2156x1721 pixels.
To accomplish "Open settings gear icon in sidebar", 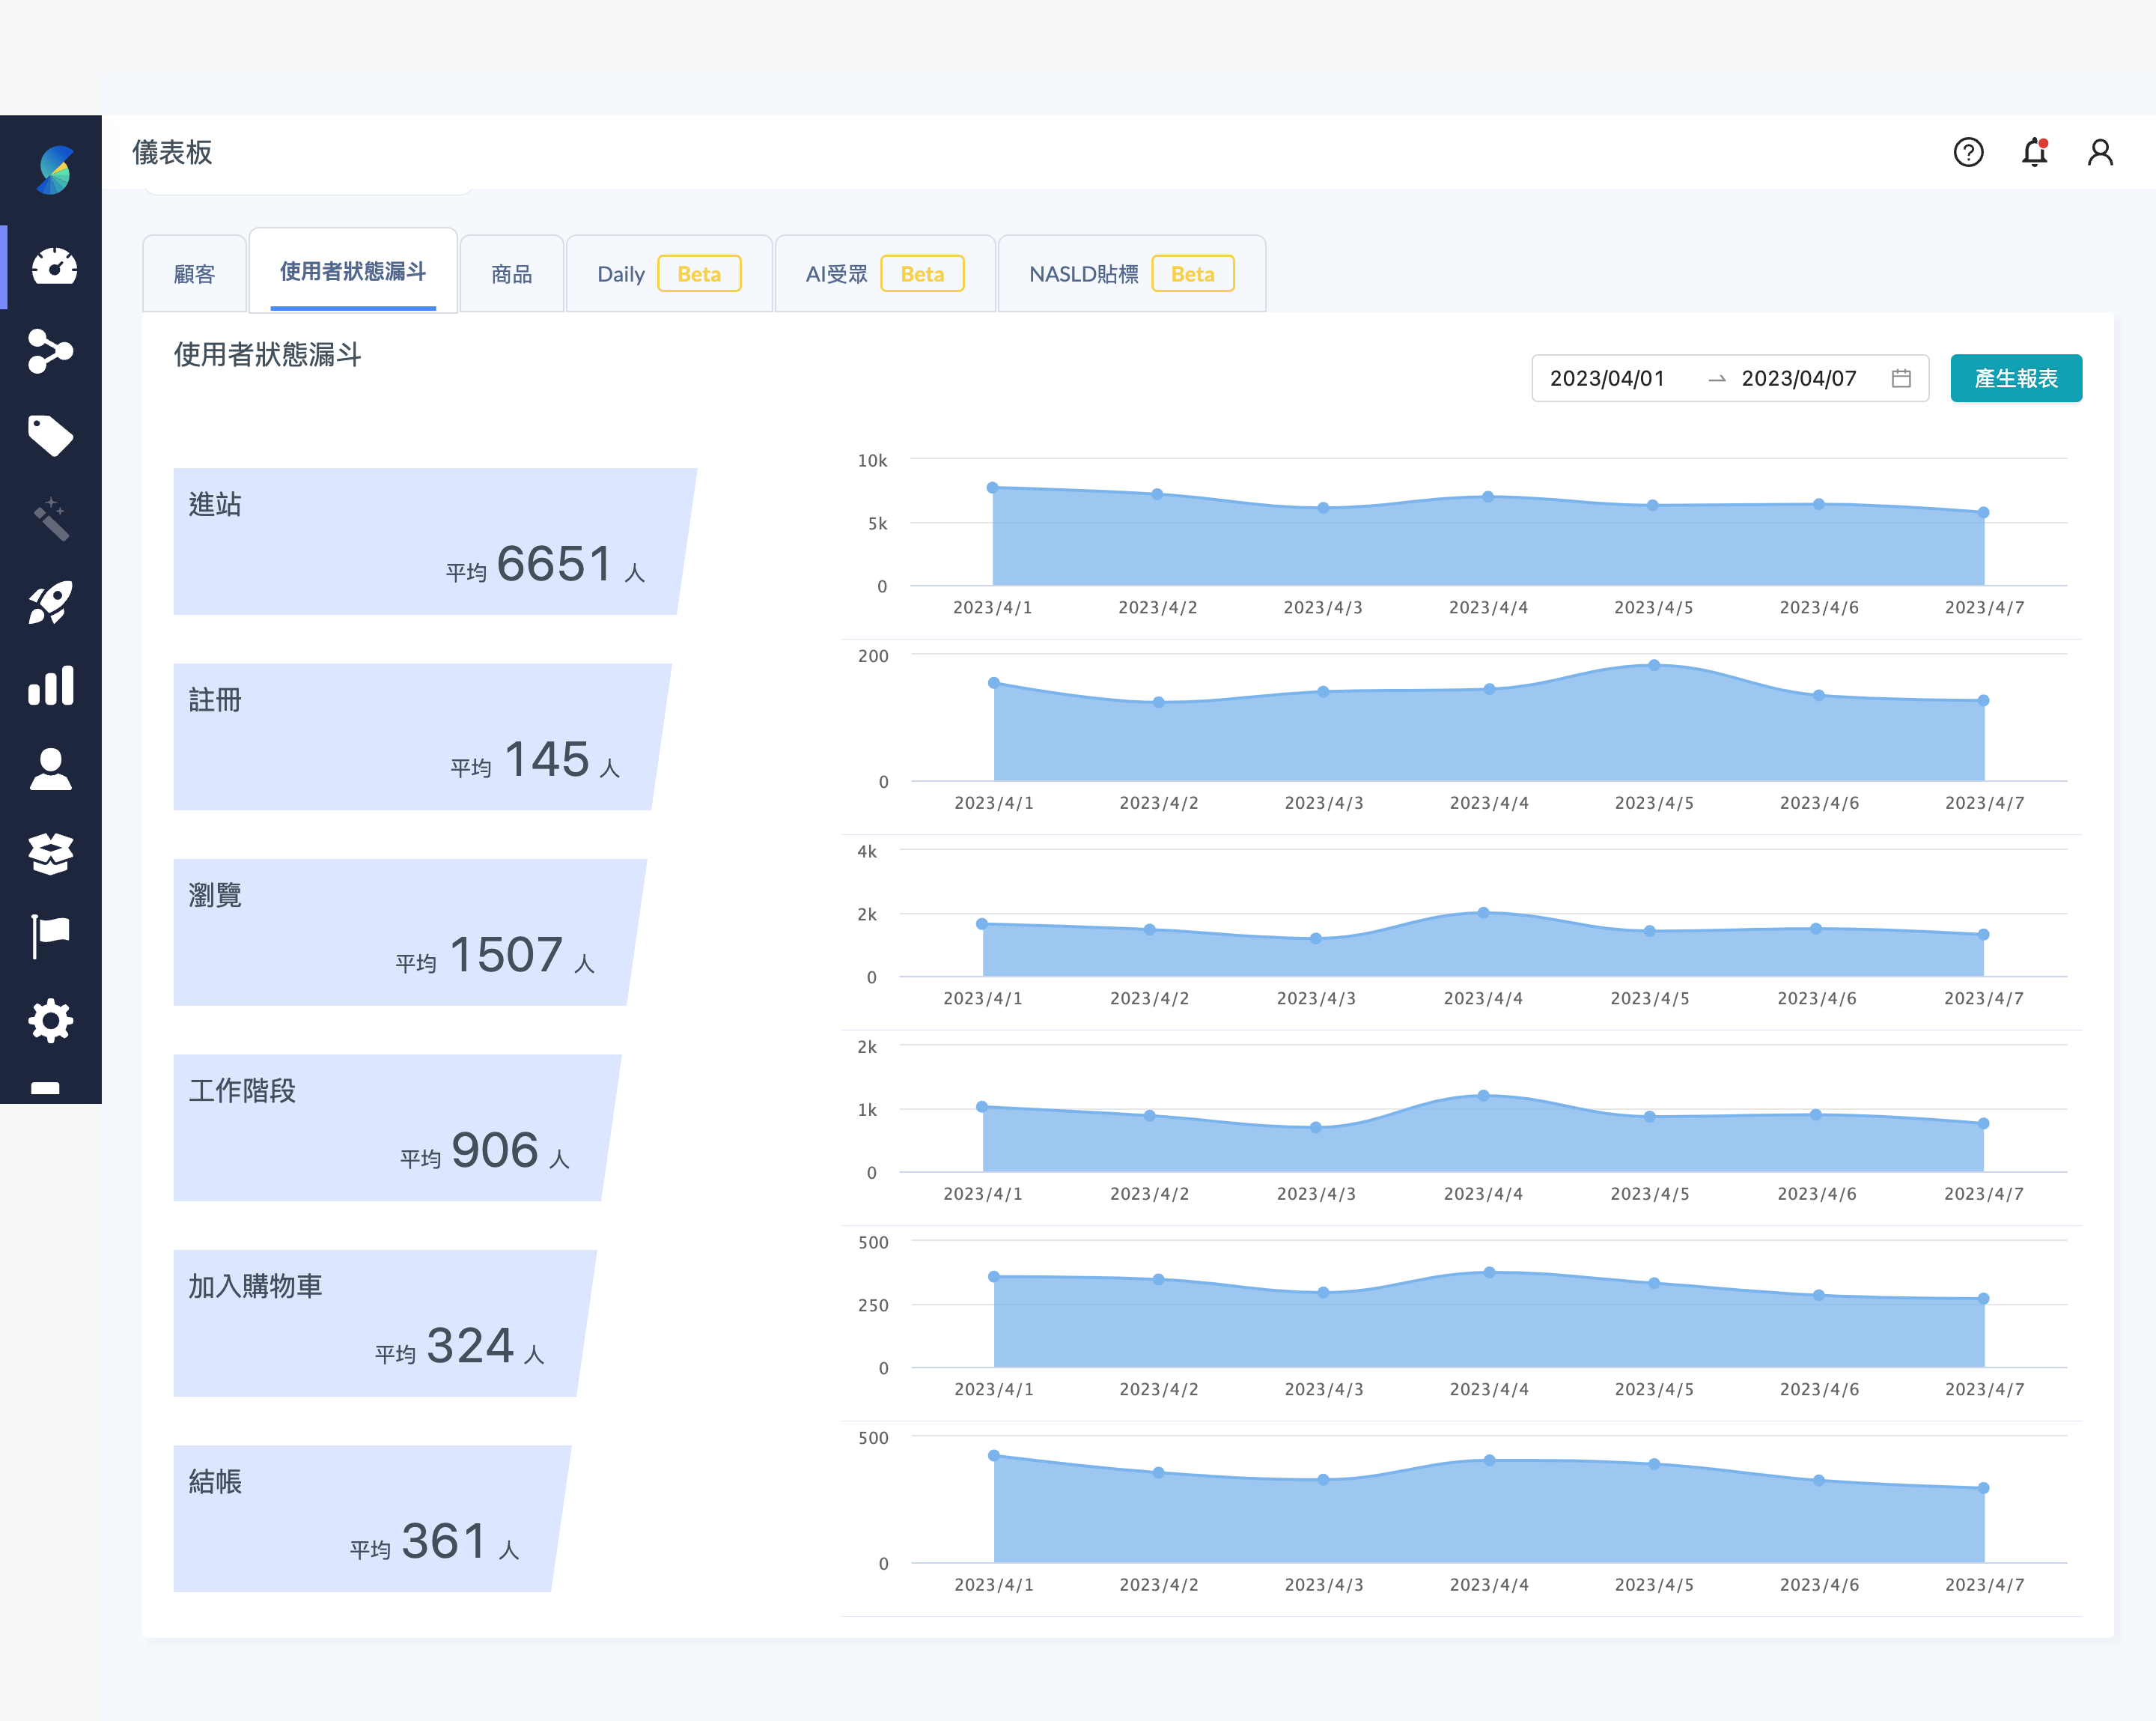I will tap(50, 1021).
